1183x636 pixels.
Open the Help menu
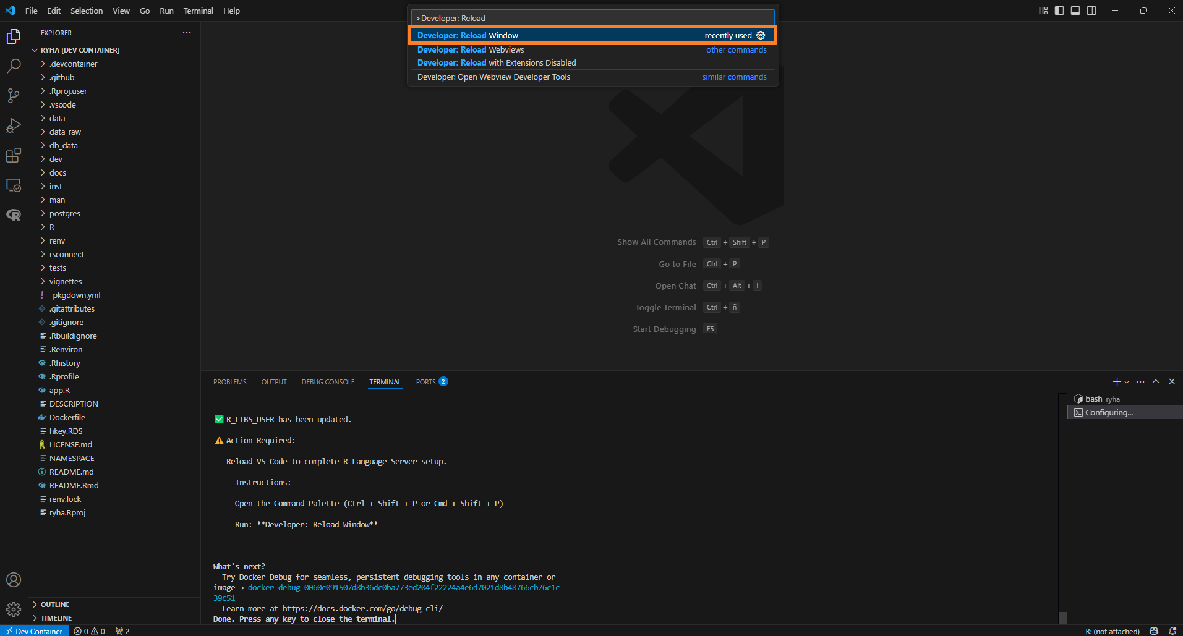click(x=232, y=11)
